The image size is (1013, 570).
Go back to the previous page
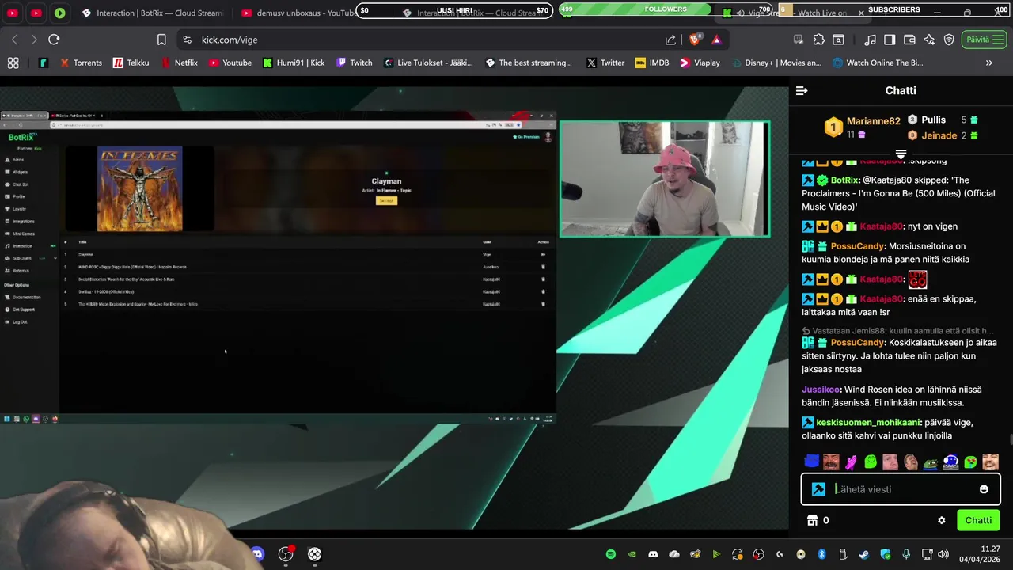pyautogui.click(x=14, y=40)
